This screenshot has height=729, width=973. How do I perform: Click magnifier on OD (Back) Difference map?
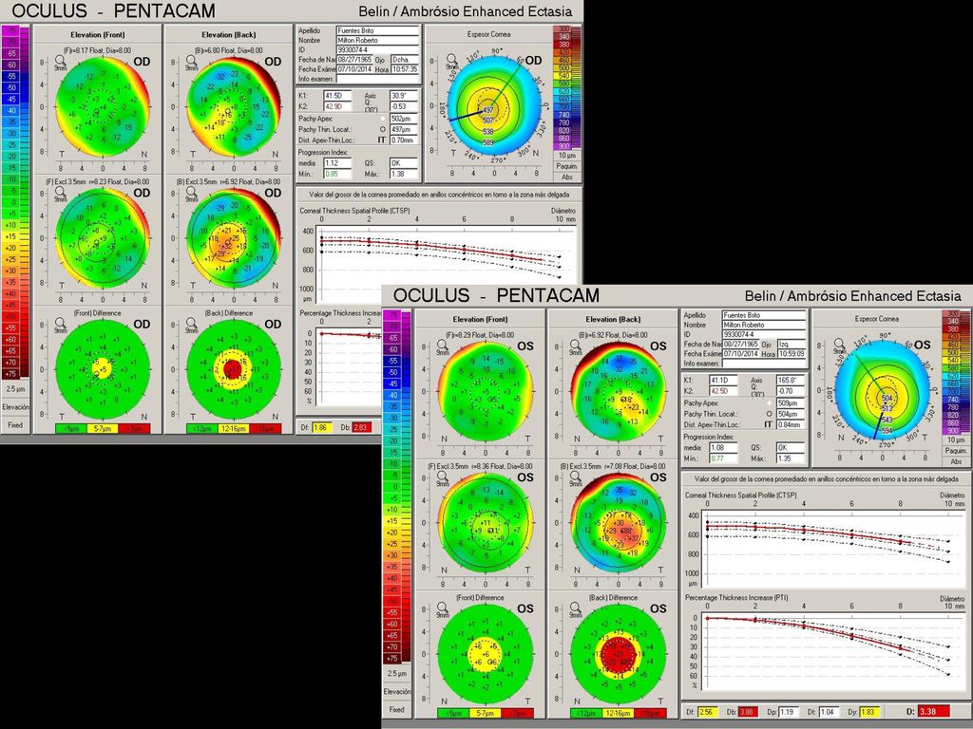tap(191, 323)
